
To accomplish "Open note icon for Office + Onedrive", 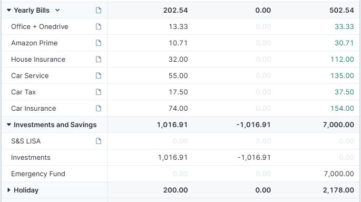I will pos(99,26).
